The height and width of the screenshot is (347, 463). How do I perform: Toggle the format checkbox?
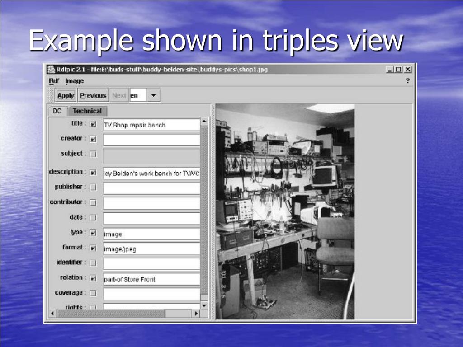point(93,248)
